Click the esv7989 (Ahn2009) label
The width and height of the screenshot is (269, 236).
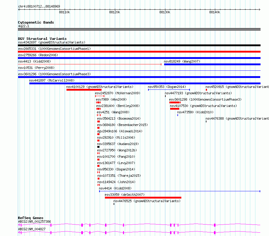[111, 99]
